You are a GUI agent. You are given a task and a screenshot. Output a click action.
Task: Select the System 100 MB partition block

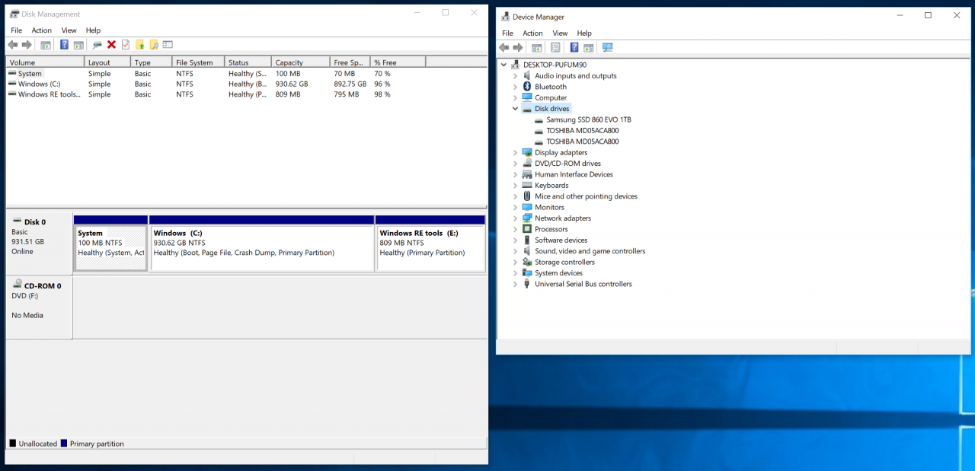coord(111,243)
